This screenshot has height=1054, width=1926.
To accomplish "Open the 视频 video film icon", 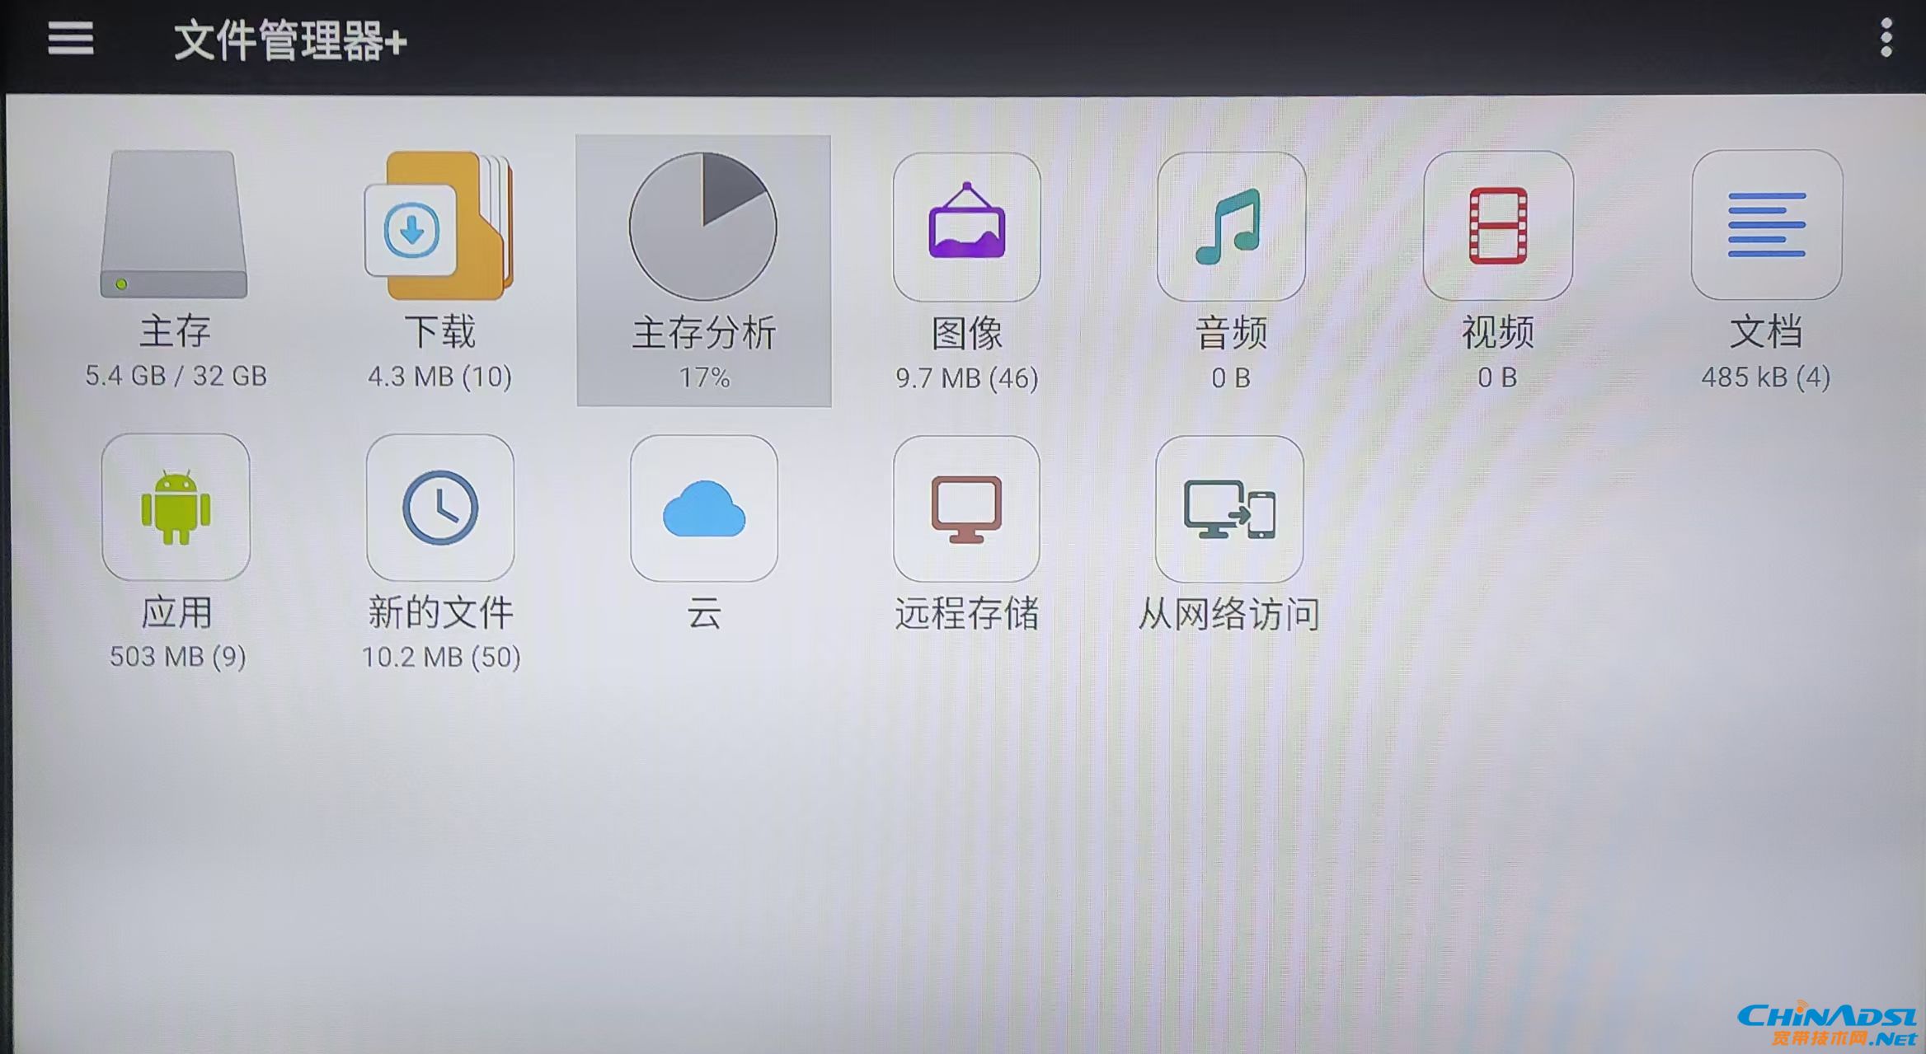I will pyautogui.click(x=1497, y=226).
